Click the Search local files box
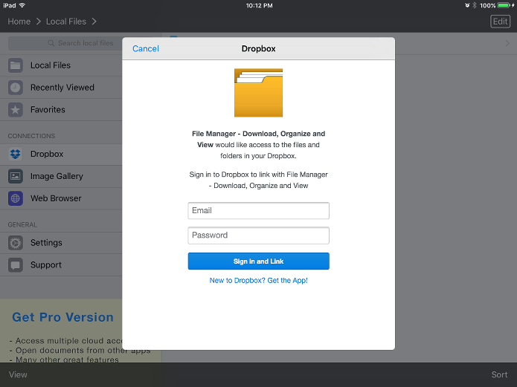 tap(81, 43)
